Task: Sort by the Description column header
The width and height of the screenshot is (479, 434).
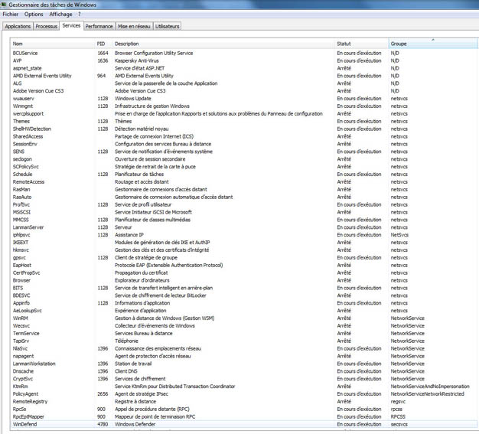Action: coord(224,44)
